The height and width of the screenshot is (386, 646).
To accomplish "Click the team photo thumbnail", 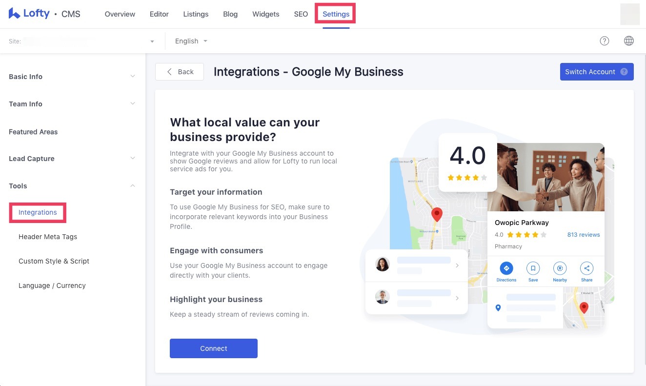I will pyautogui.click(x=546, y=177).
